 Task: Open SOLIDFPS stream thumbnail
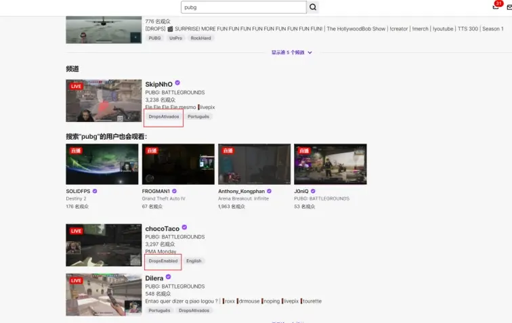(102, 165)
